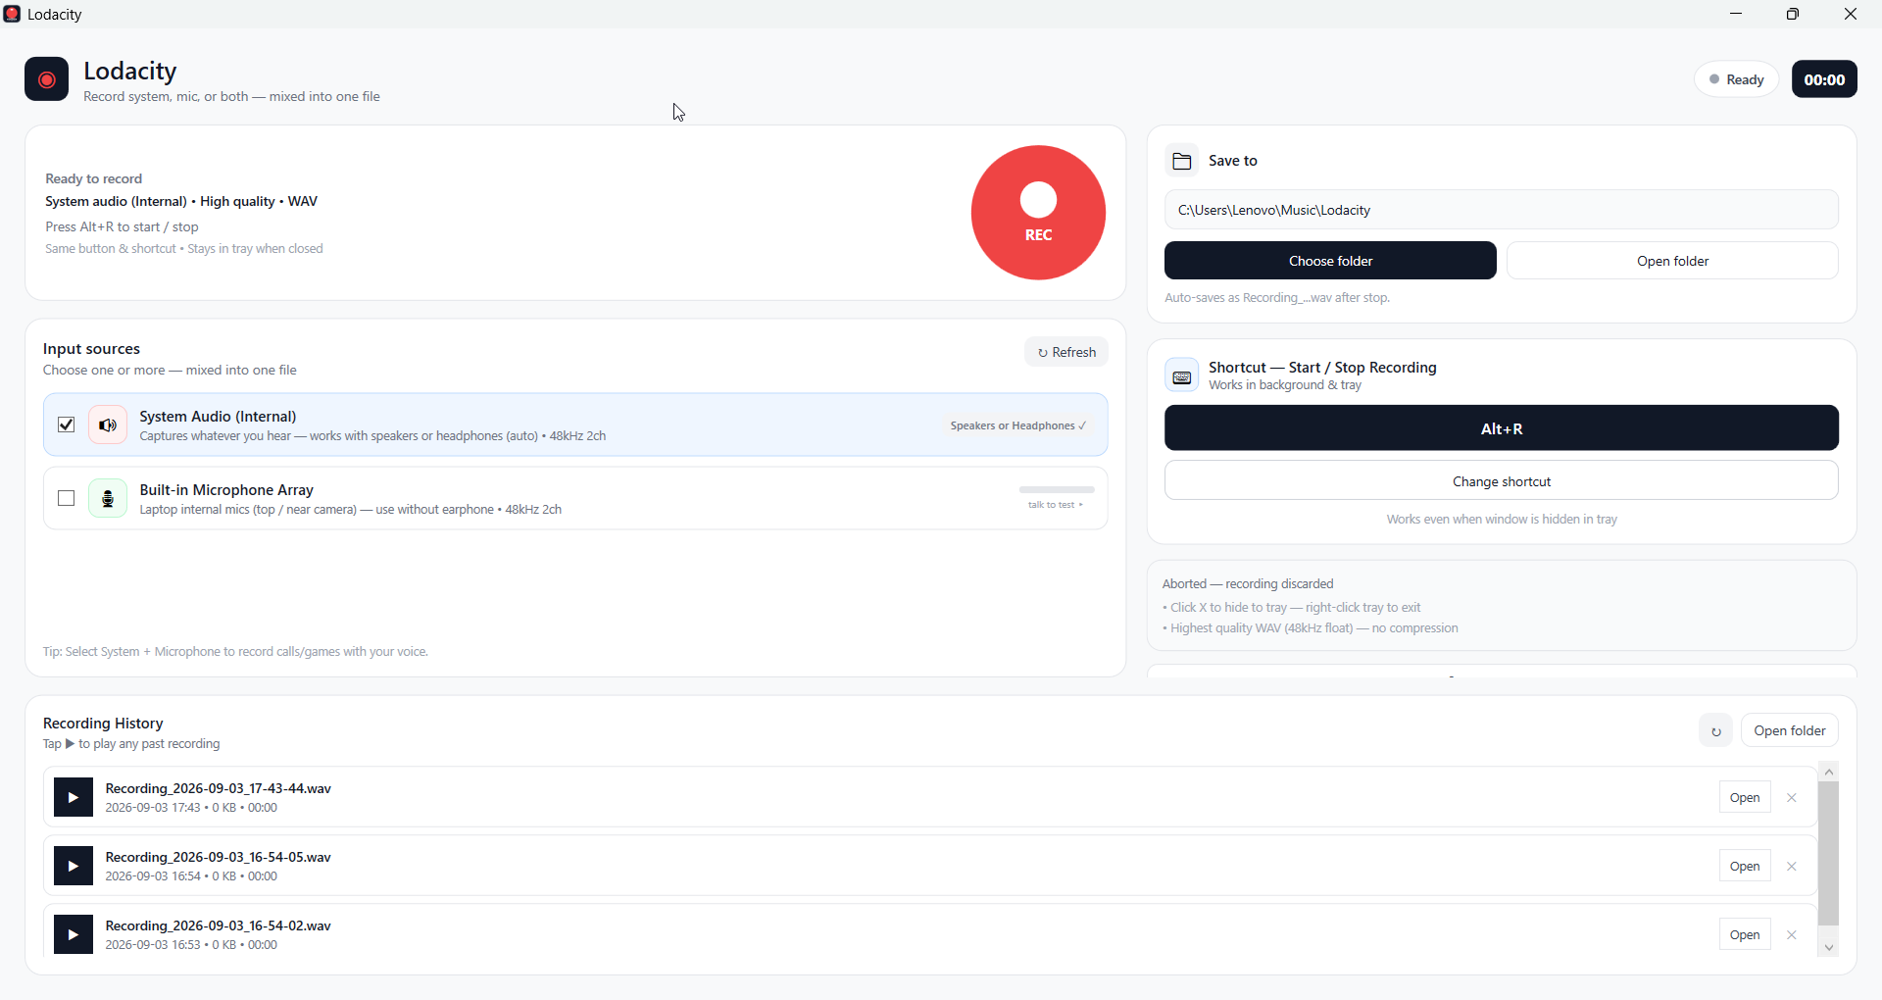Open Recording_2026-09-03_17-43-44.wav file

[1745, 798]
